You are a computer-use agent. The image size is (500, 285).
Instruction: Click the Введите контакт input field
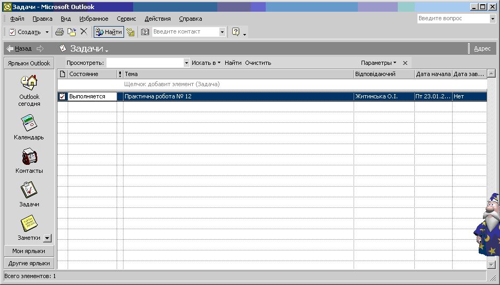coord(186,31)
